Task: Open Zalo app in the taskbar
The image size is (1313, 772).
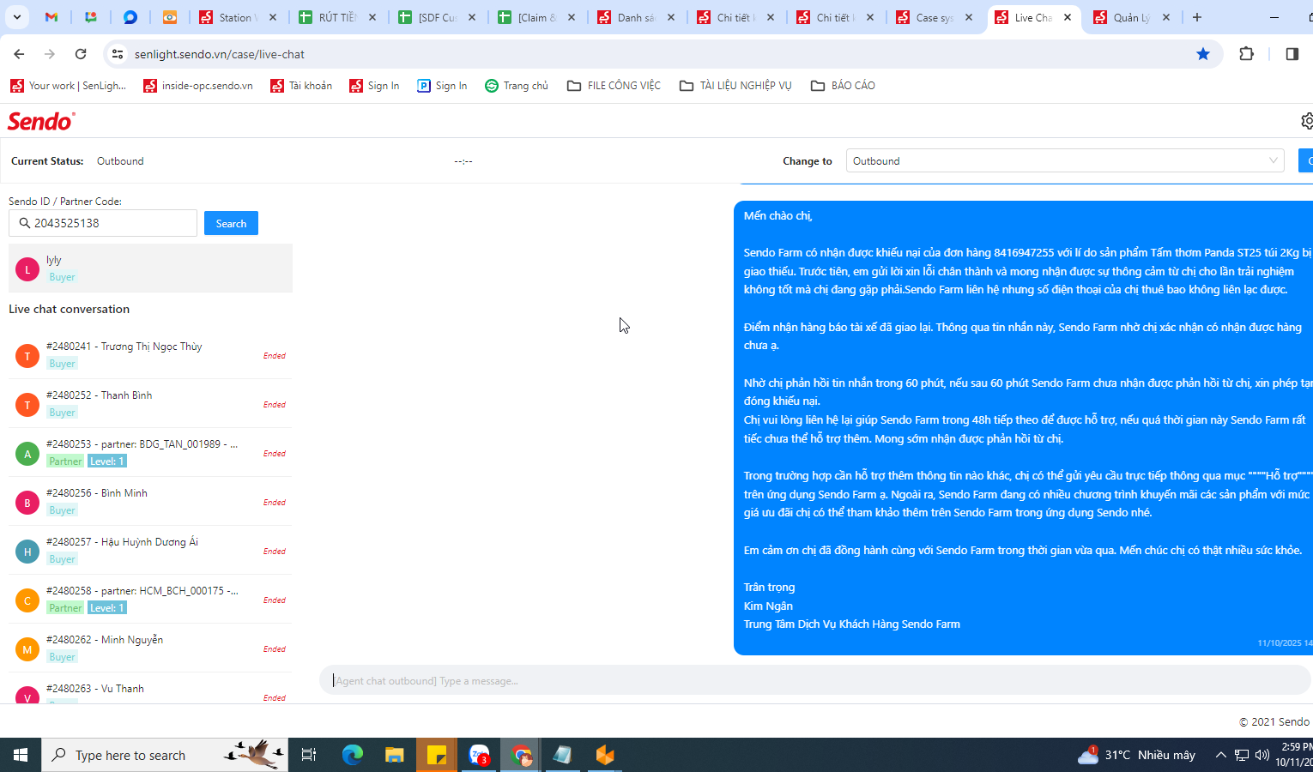Action: click(479, 755)
